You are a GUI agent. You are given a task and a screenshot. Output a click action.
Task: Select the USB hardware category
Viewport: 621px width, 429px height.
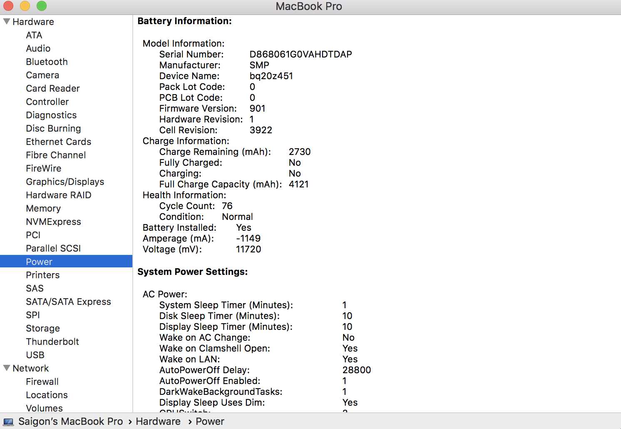(x=35, y=355)
